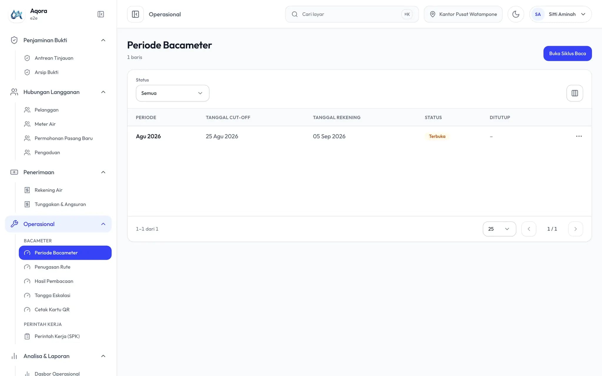The image size is (602, 376).
Task: Click the Penjaminan Bukti shield icon
Action: 14,40
